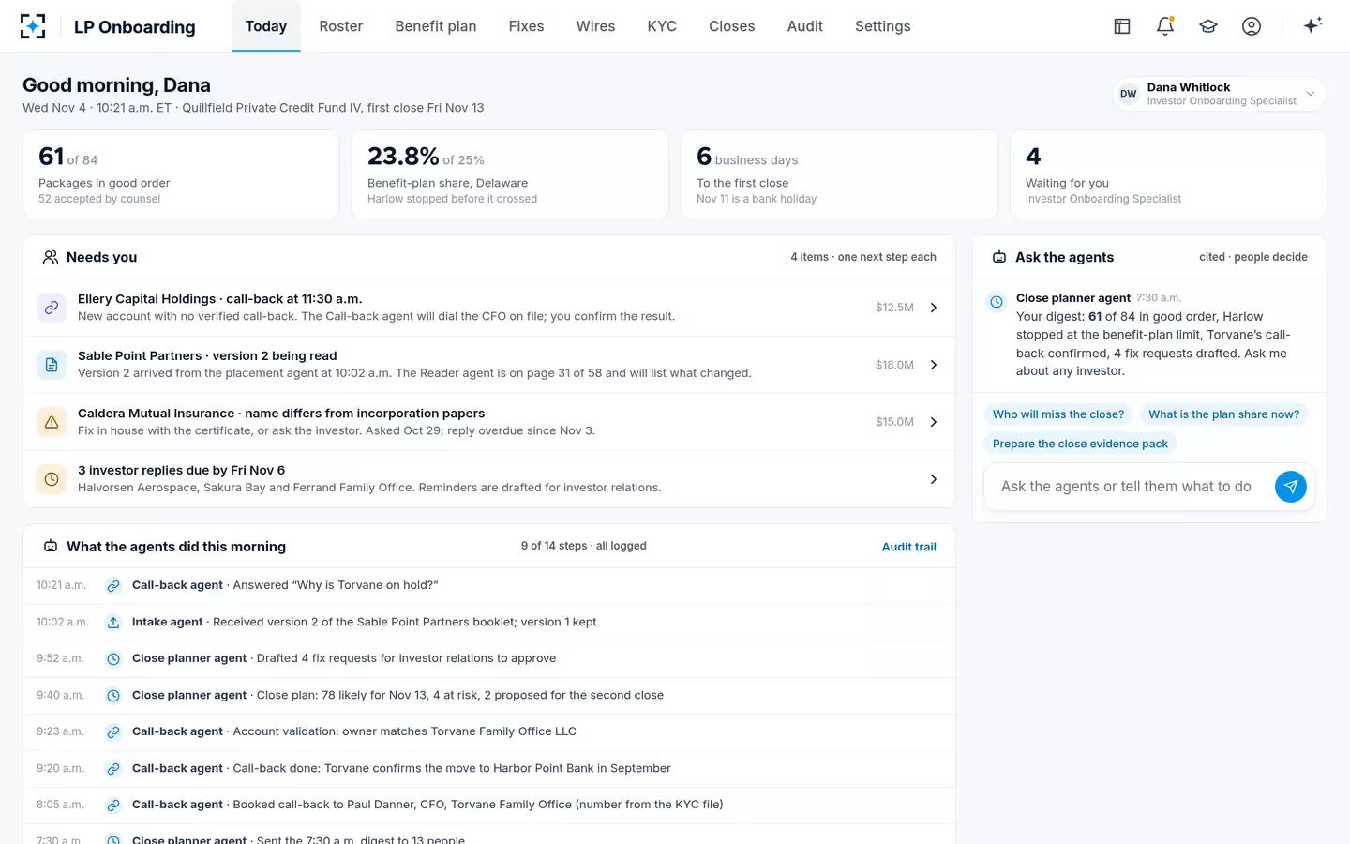Open Sable Point Partners row chevron

click(934, 365)
